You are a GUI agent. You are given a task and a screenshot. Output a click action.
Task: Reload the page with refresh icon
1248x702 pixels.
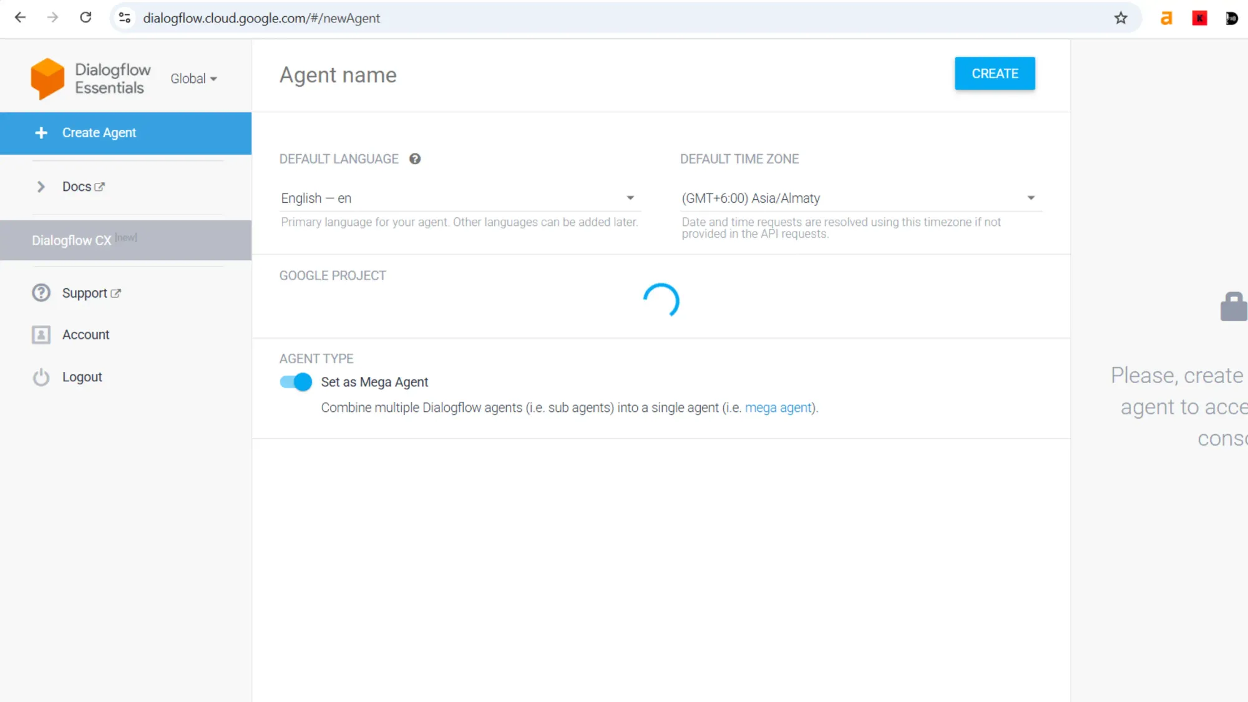(x=85, y=18)
